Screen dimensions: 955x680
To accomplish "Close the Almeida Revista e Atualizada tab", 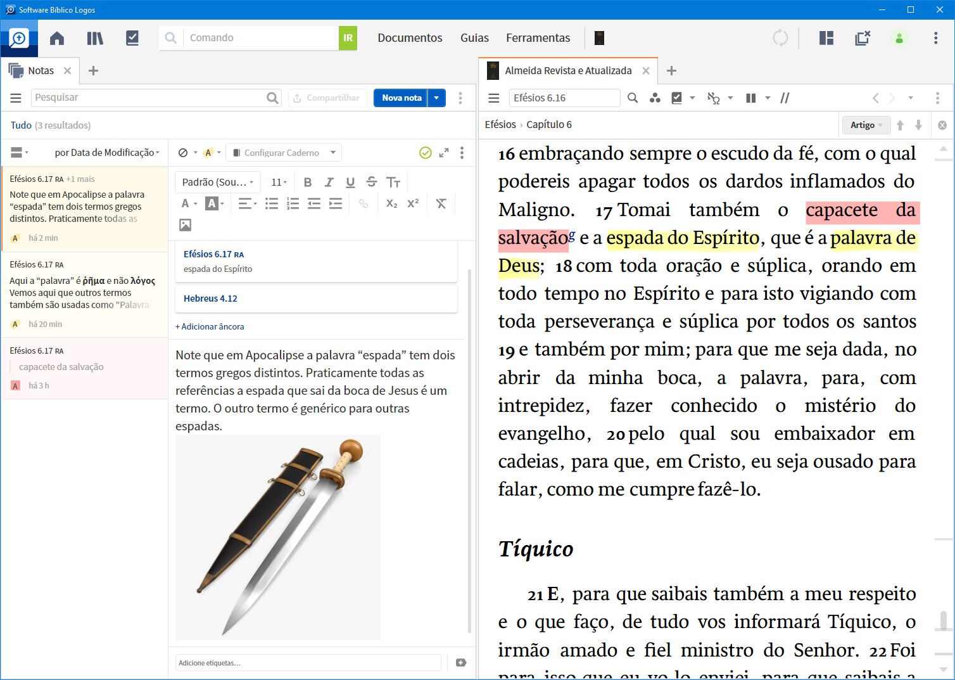I will tap(646, 70).
